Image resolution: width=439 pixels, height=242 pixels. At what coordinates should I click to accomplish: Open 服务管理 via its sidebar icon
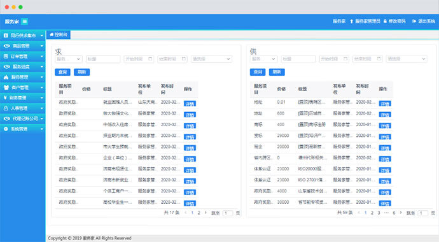pyautogui.click(x=6, y=77)
